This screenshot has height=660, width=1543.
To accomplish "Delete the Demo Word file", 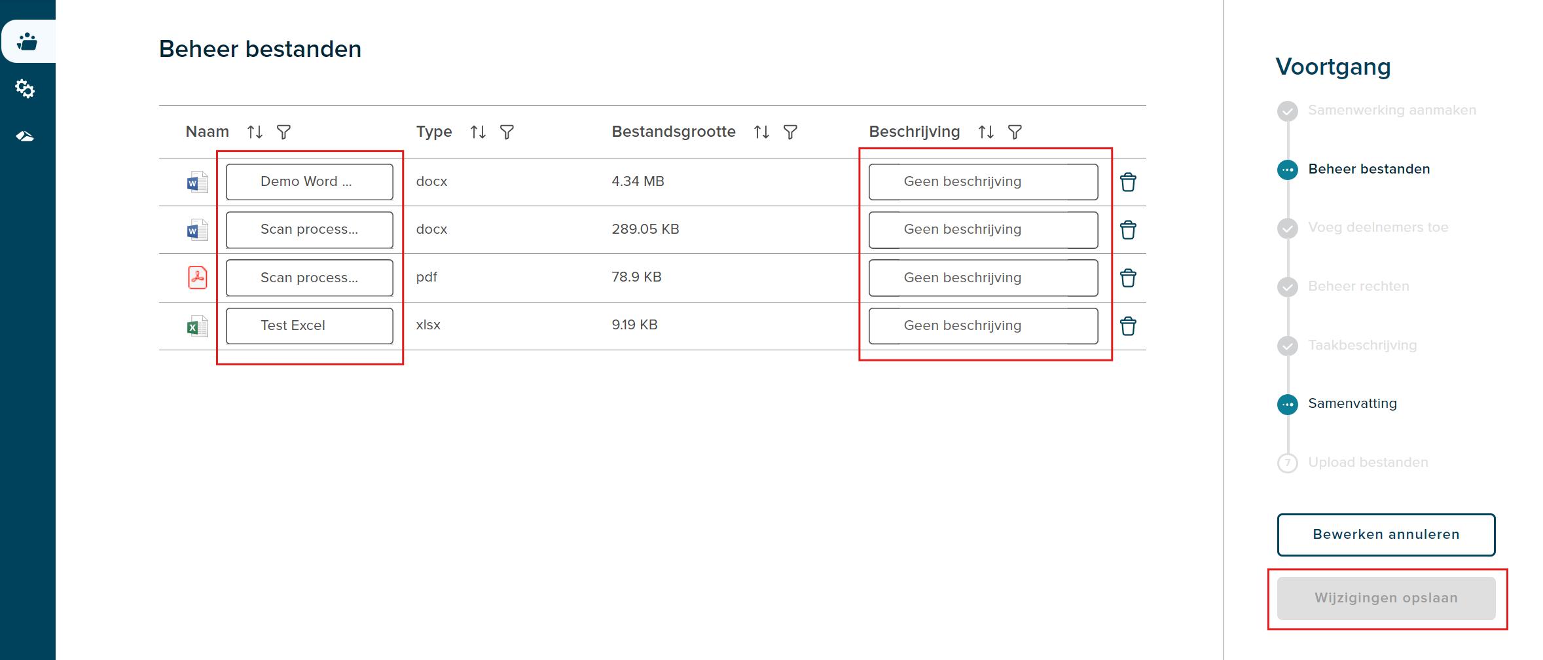I will click(x=1128, y=182).
